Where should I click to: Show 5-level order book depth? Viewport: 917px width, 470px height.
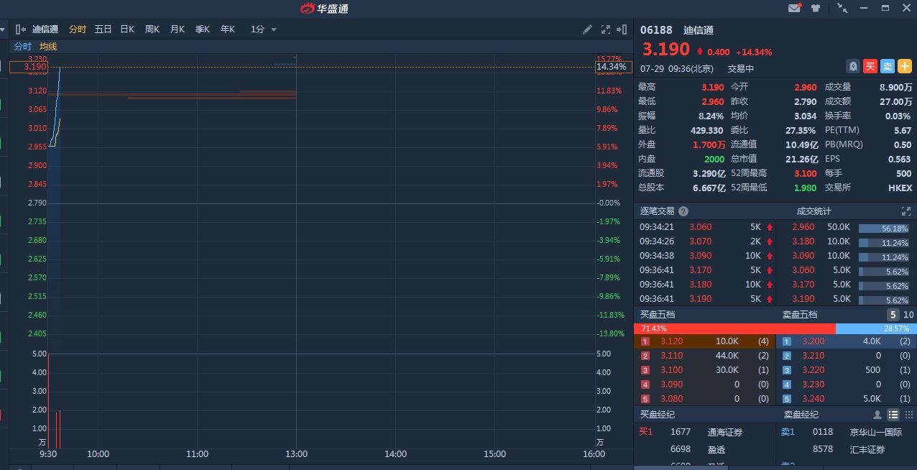pos(893,315)
